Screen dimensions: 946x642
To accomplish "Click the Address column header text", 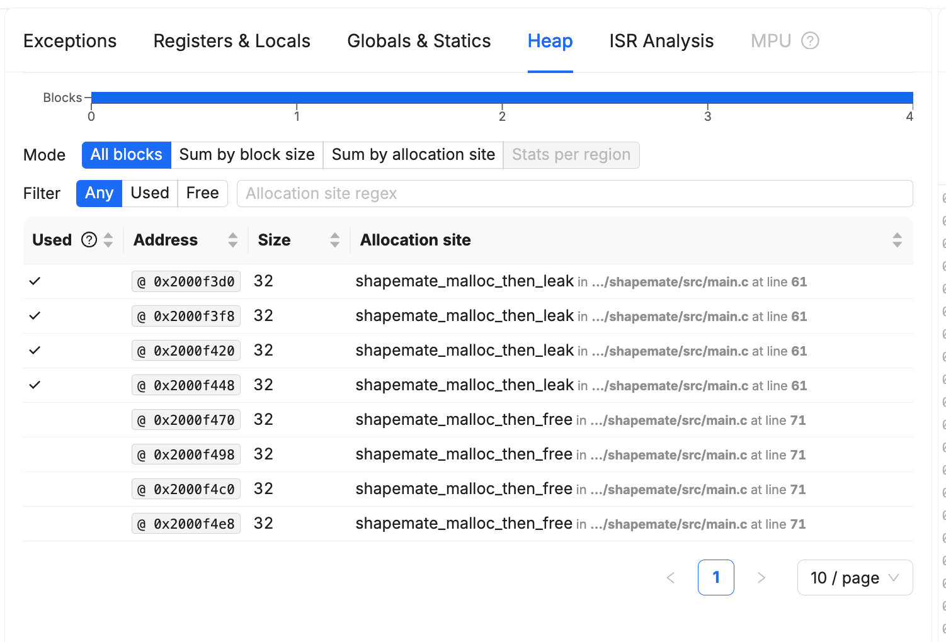I will [x=166, y=240].
